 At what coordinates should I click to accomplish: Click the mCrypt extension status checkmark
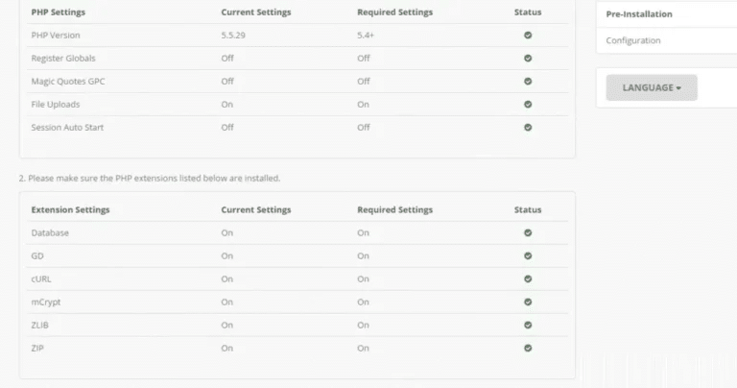click(528, 302)
